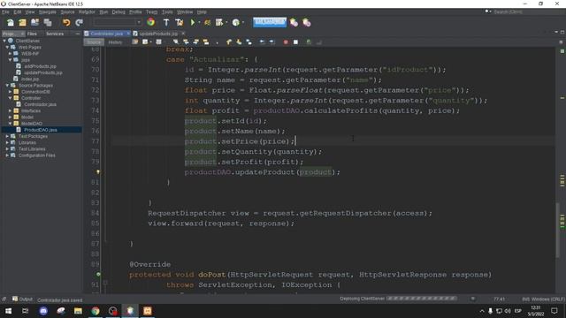Collapse the ClientServer project node
566x318 pixels.
(4, 41)
